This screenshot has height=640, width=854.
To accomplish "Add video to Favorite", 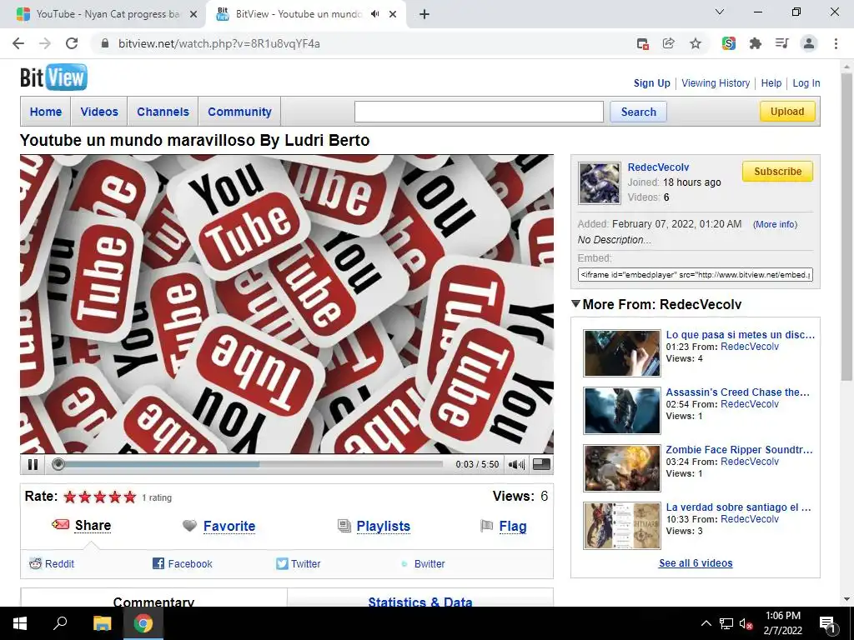I will pos(229,527).
